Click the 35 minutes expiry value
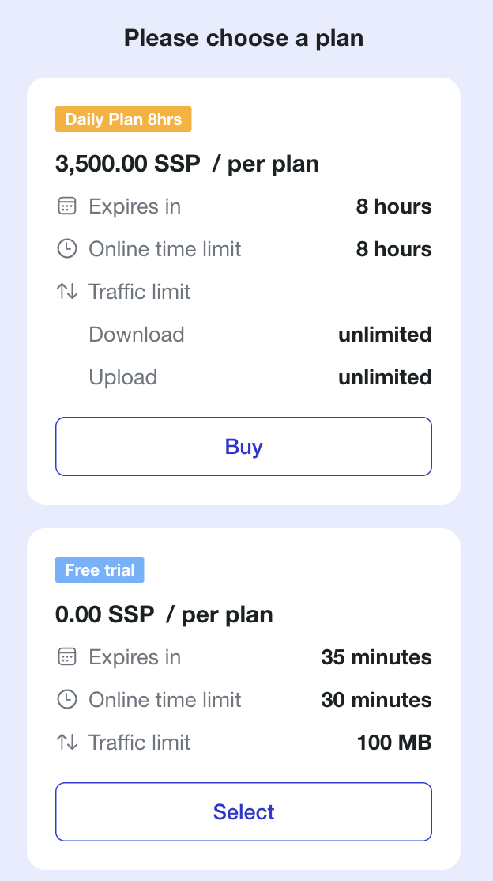The height and width of the screenshot is (881, 493). 376,657
